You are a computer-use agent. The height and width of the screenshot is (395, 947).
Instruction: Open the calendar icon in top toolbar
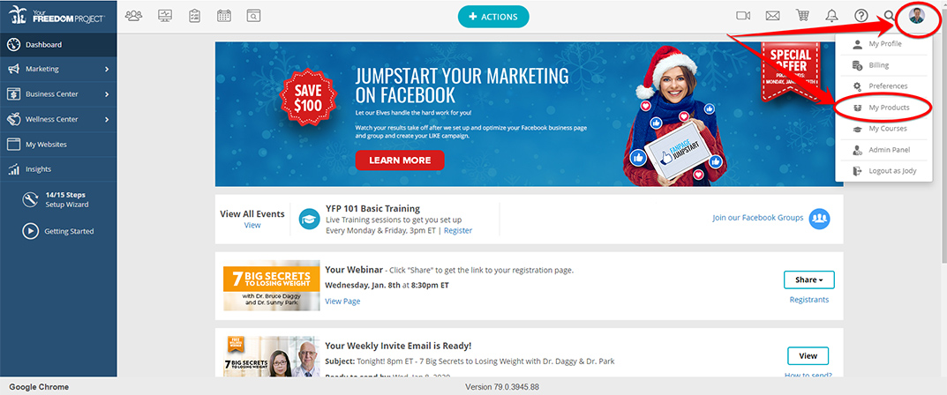[224, 16]
